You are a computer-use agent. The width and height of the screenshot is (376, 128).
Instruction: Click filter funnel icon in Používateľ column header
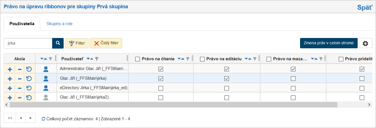tap(97, 59)
